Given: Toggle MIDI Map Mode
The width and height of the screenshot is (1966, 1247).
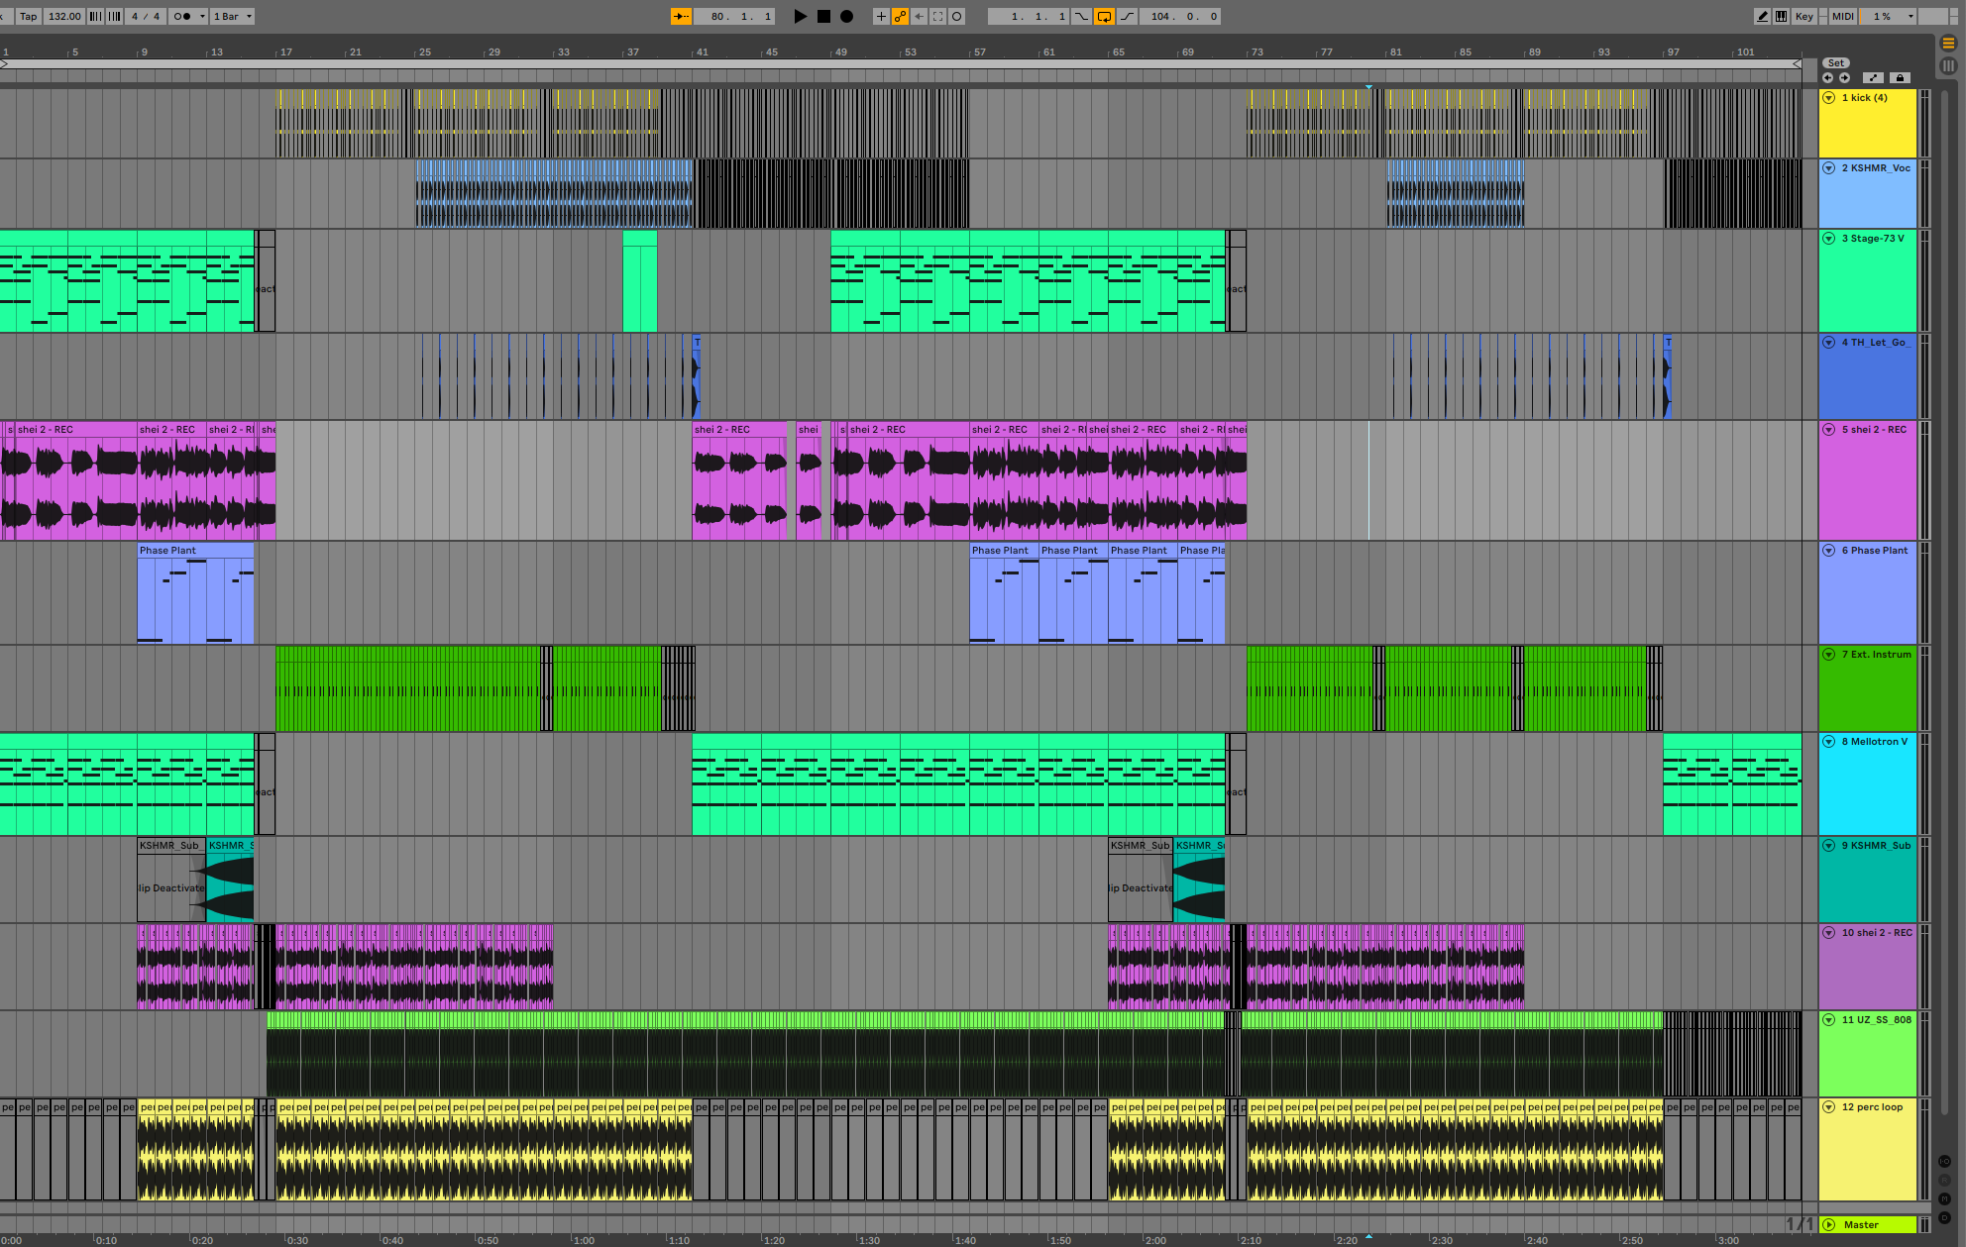Looking at the screenshot, I should pyautogui.click(x=1843, y=17).
